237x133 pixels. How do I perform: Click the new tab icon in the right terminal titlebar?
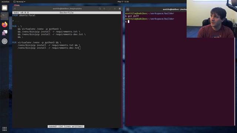(x=127, y=9)
